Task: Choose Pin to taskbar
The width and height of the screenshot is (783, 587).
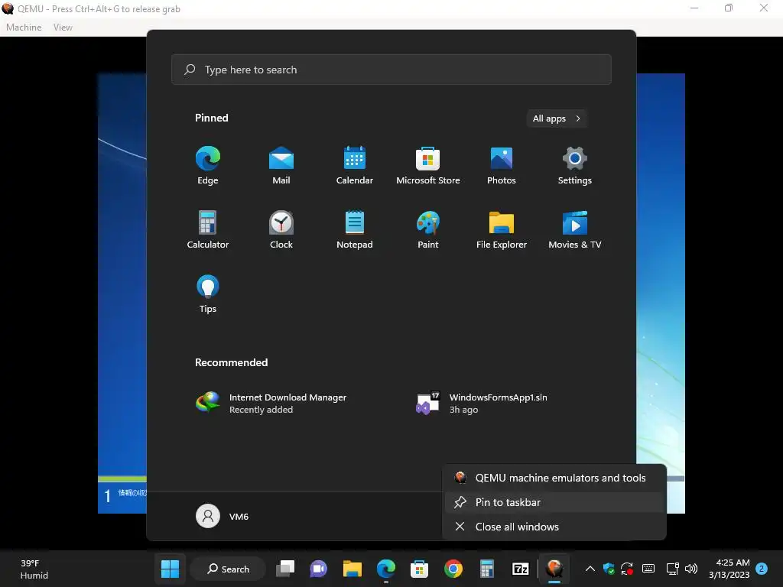Action: tap(554, 502)
